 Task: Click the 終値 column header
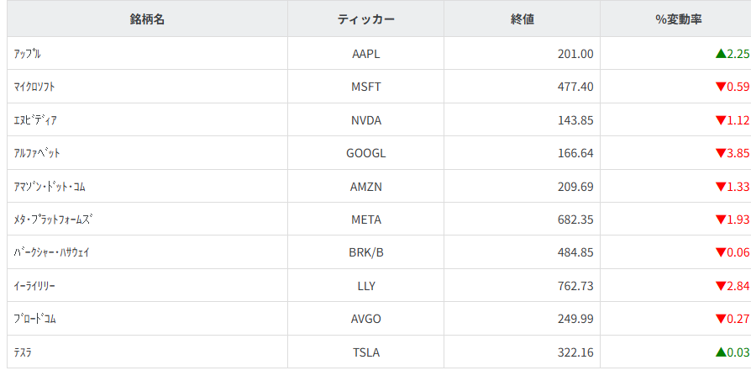522,19
